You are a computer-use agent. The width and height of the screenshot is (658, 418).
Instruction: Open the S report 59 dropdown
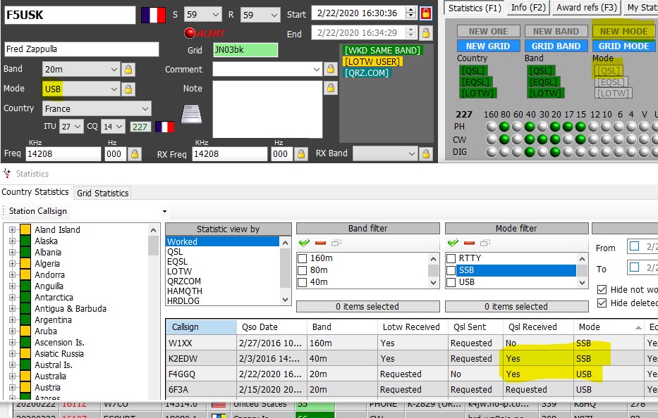click(216, 15)
